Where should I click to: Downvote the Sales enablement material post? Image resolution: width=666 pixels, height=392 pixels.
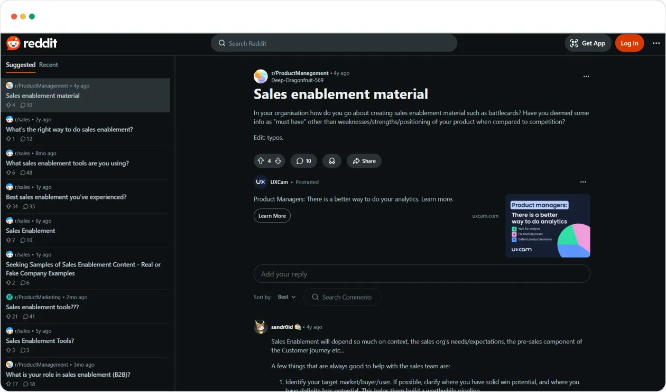[277, 160]
